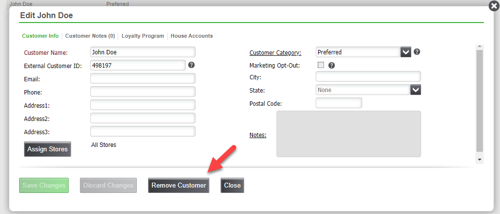Click help icon beside Marketing Opt-Out
The image size is (500, 214).
point(332,65)
